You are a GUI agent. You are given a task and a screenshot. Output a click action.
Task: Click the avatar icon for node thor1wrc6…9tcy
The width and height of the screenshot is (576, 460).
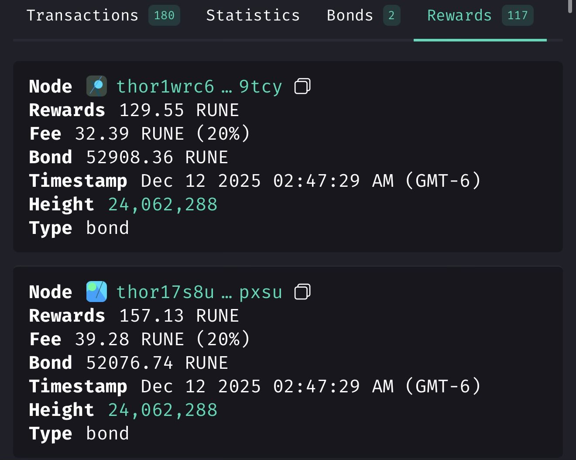(x=96, y=86)
